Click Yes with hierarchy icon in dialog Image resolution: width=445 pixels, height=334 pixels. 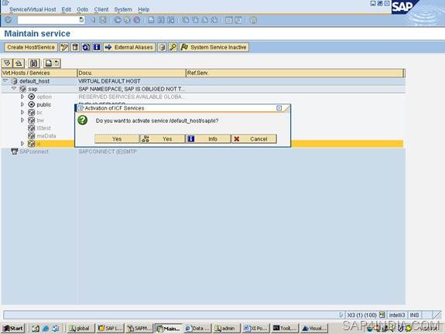point(163,139)
